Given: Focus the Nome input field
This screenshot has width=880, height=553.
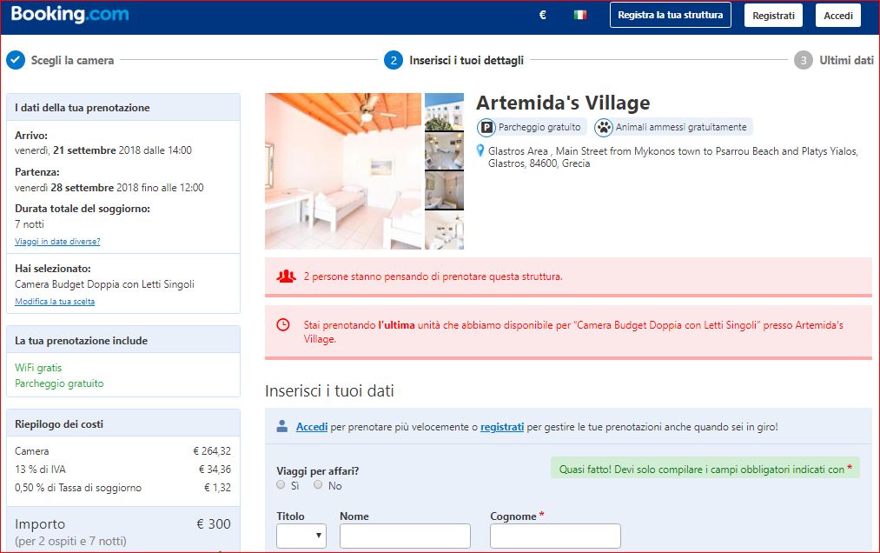Looking at the screenshot, I should point(405,536).
